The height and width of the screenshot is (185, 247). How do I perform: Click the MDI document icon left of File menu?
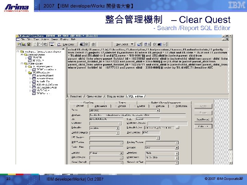tap(18, 39)
